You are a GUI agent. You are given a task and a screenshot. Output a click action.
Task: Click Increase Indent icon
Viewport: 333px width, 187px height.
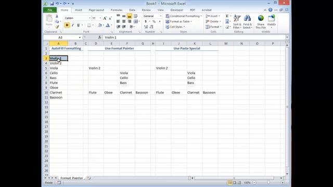coord(124,26)
